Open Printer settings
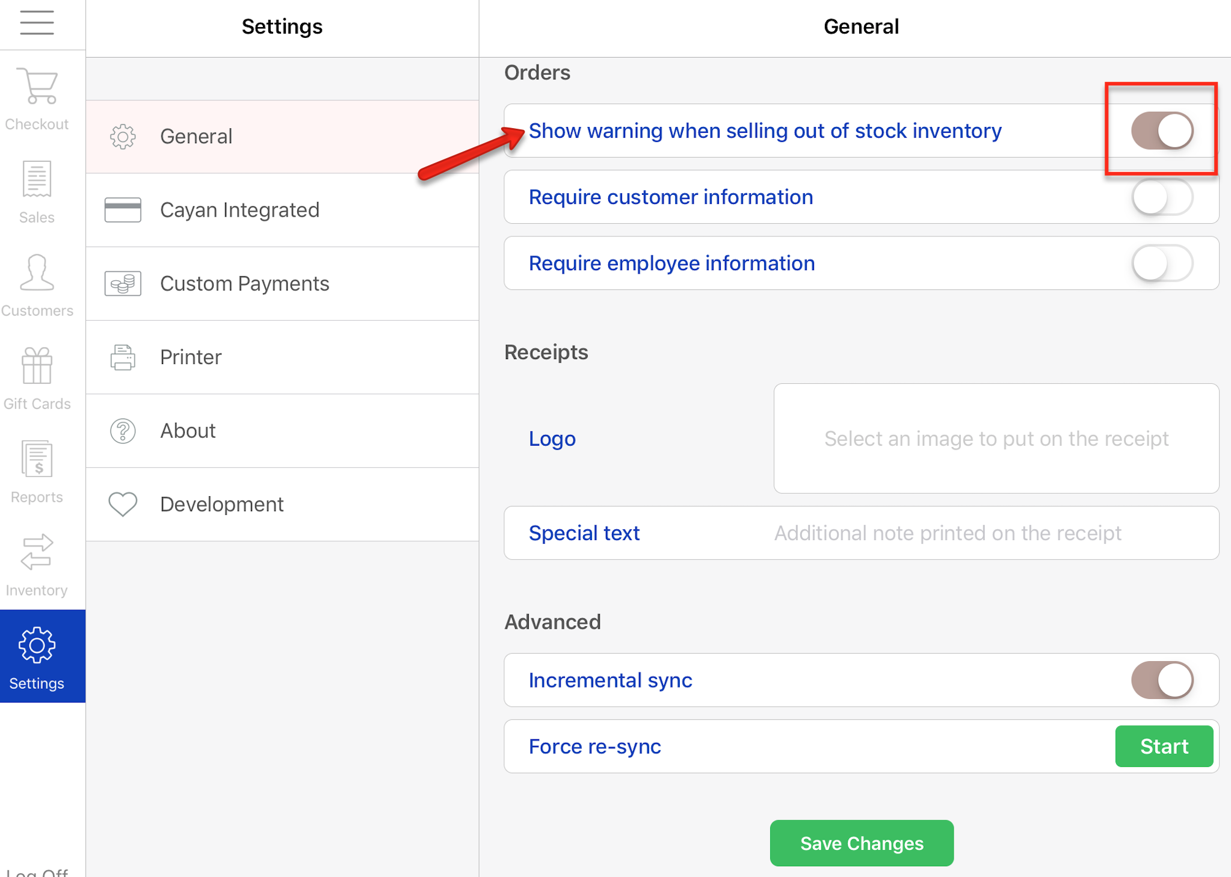Viewport: 1231px width, 877px height. [282, 357]
